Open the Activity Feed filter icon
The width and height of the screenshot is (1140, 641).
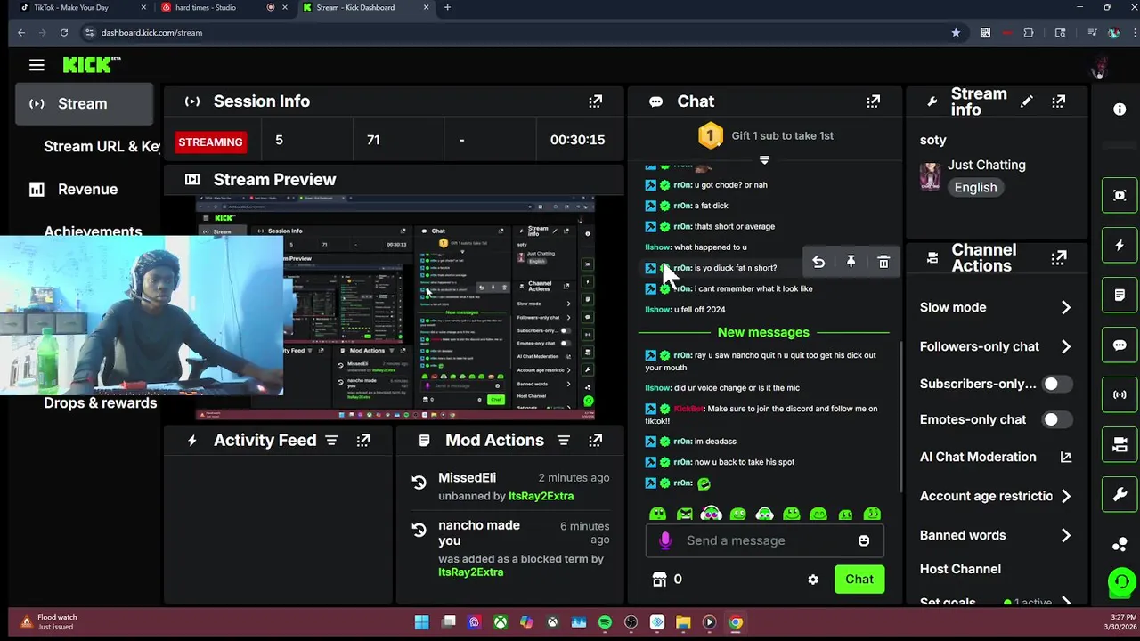(331, 441)
